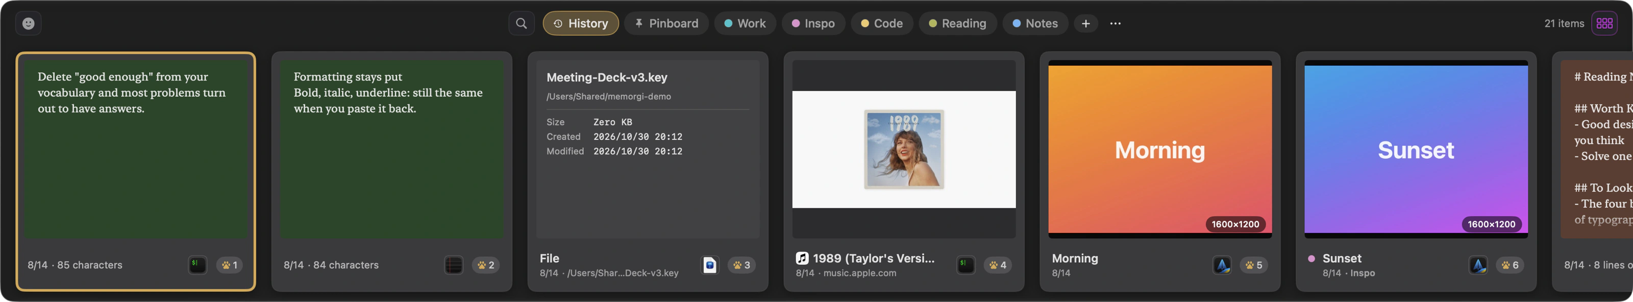This screenshot has width=1633, height=302.
Task: Switch to the History tab
Action: point(581,23)
